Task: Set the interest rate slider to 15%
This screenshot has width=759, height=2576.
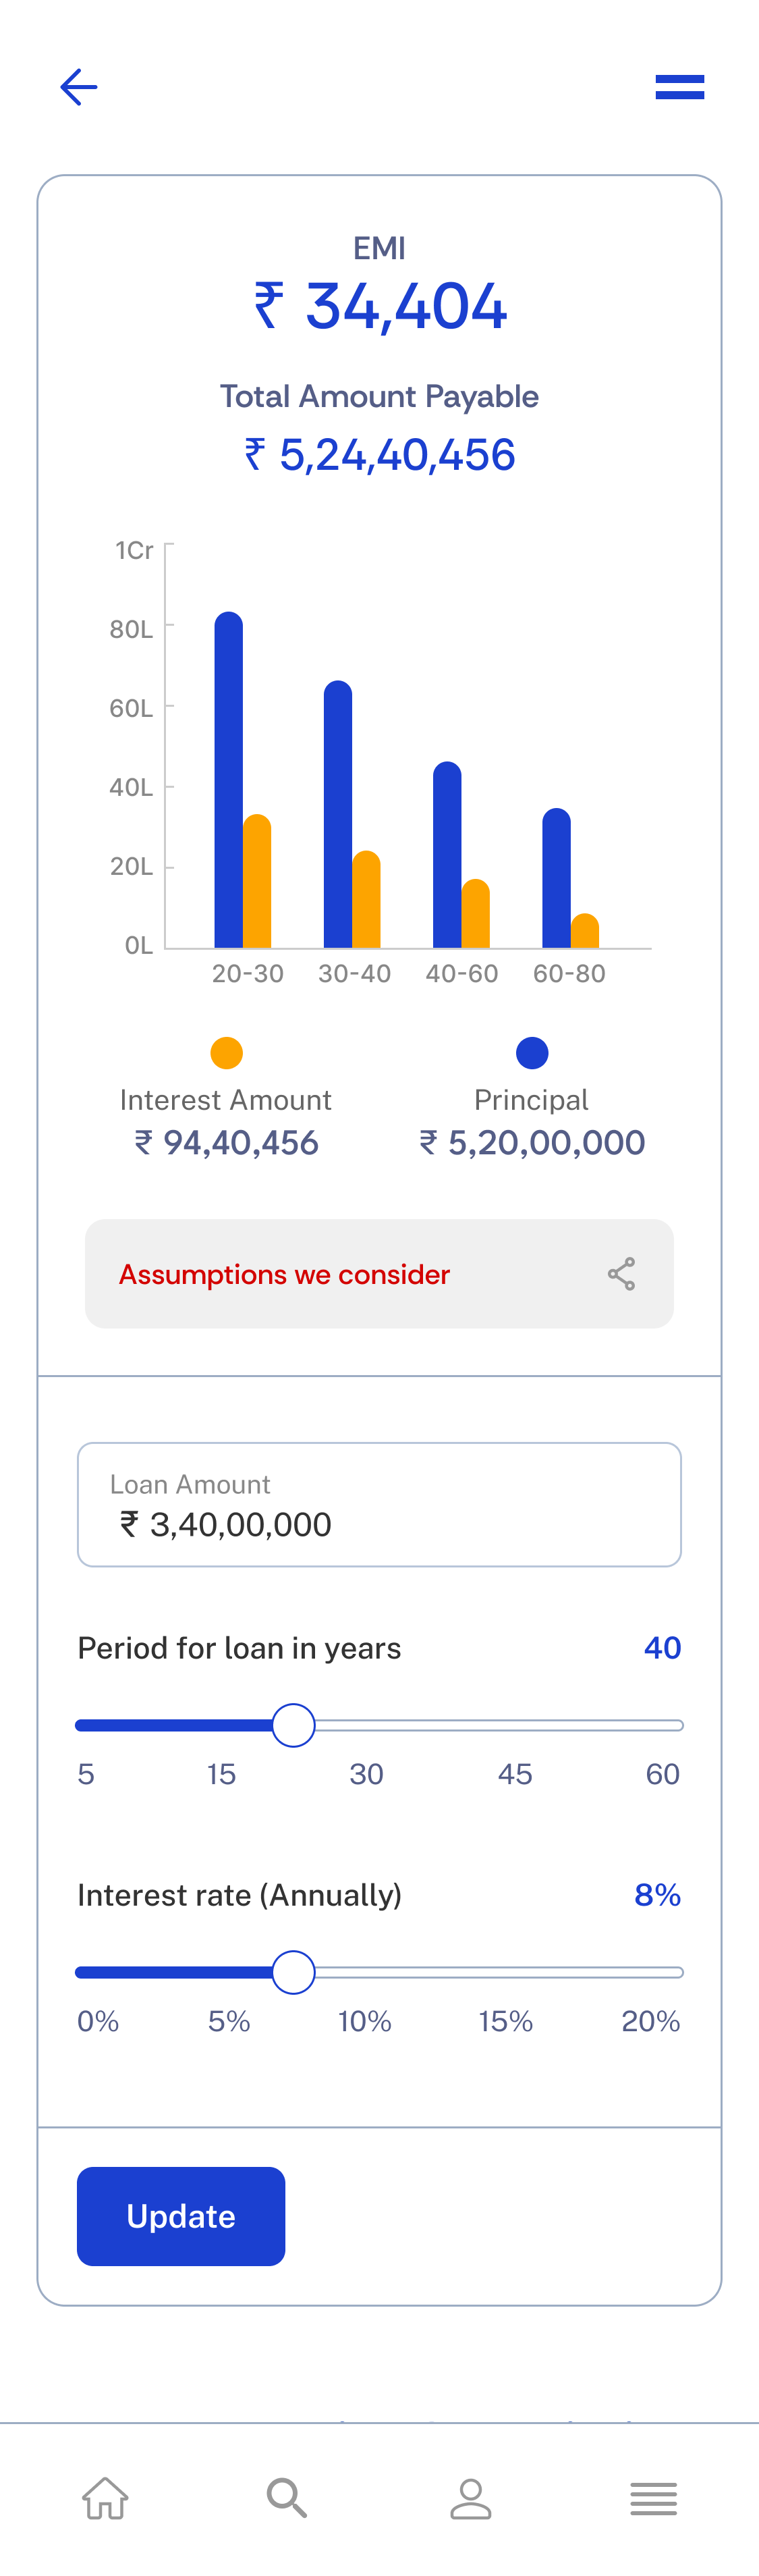Action: 506,1972
